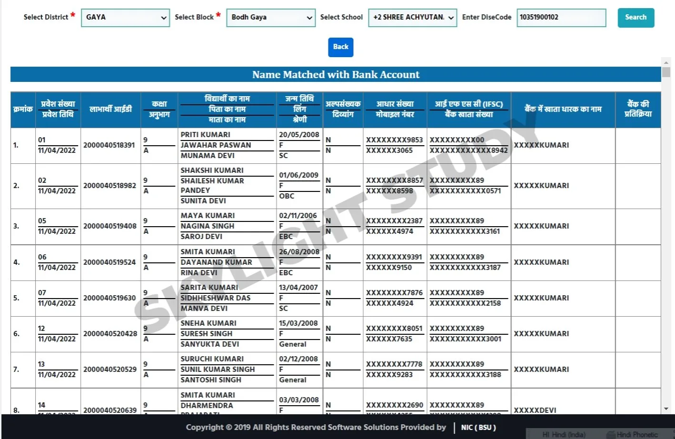The height and width of the screenshot is (439, 675).
Task: Click the scrollbar up arrow
Action: tap(666, 62)
